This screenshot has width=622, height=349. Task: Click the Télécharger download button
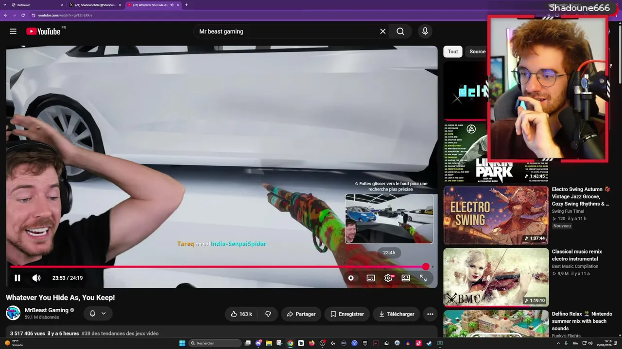tap(397, 314)
